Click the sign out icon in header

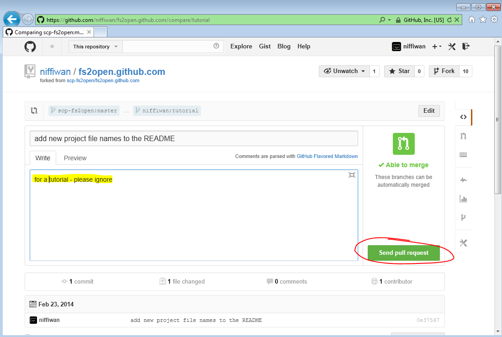click(465, 47)
